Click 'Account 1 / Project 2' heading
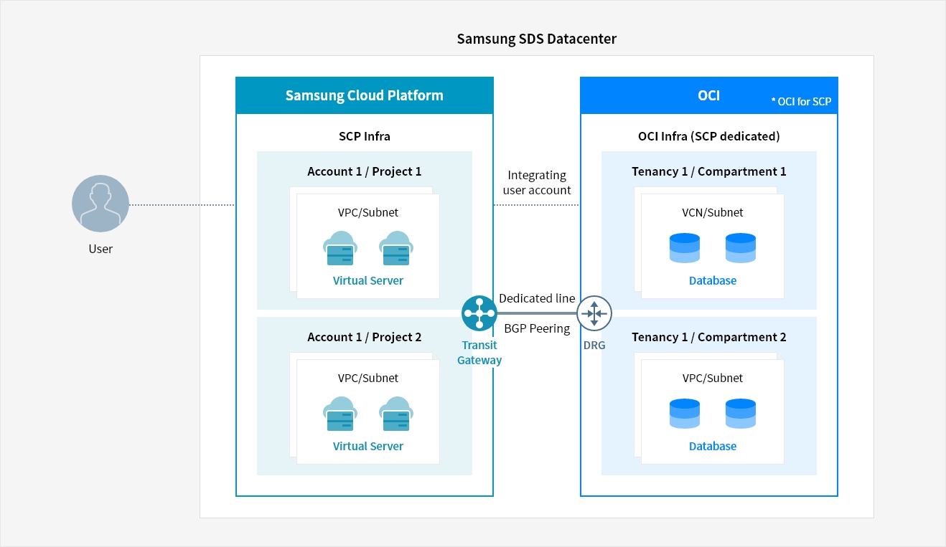The width and height of the screenshot is (946, 547). point(365,337)
